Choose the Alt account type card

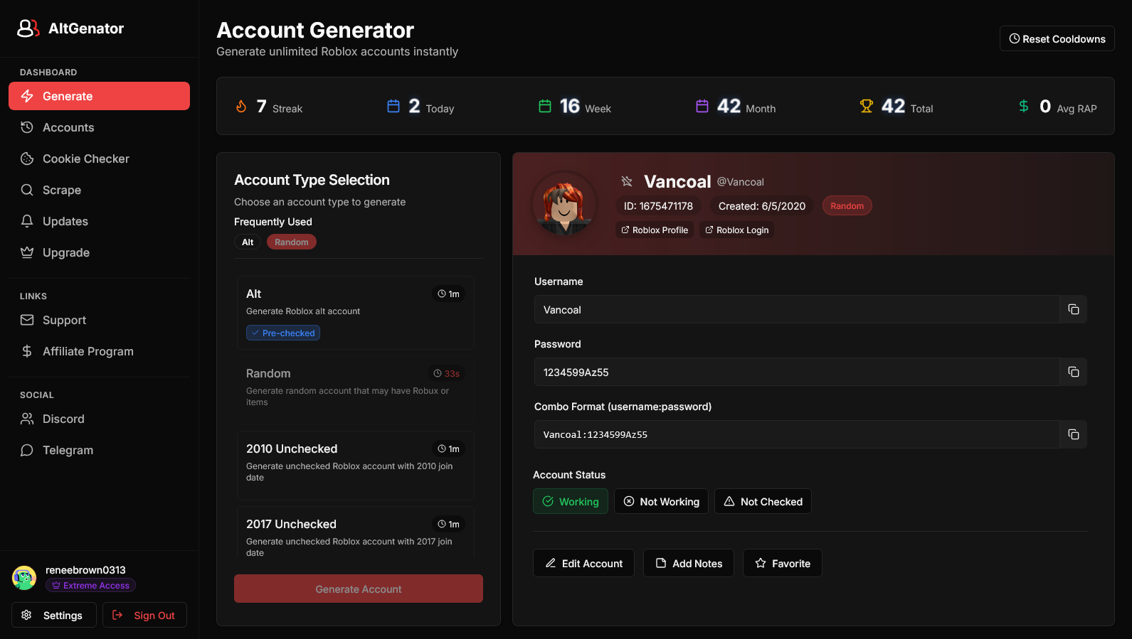356,313
